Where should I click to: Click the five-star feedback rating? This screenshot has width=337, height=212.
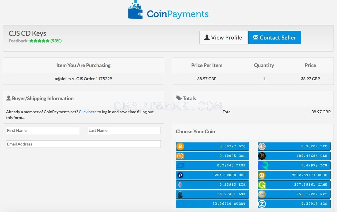39,41
